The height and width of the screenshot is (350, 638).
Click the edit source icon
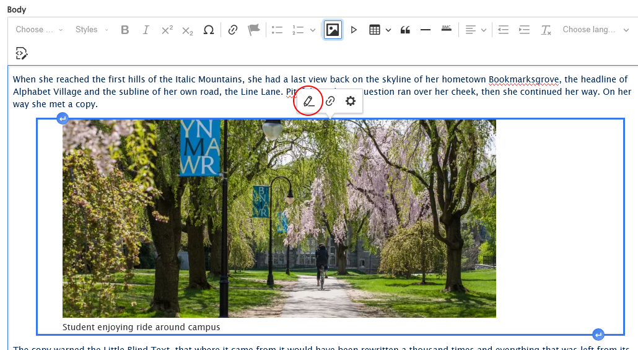21,53
